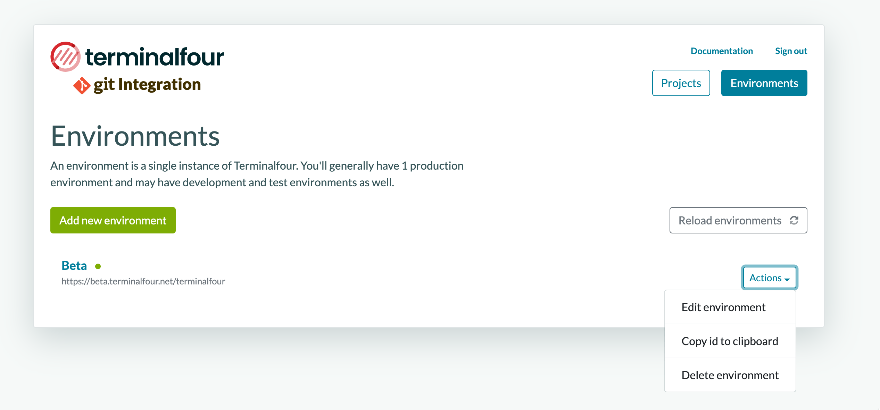Select Delete environment from Actions menu
The height and width of the screenshot is (410, 880).
point(729,374)
